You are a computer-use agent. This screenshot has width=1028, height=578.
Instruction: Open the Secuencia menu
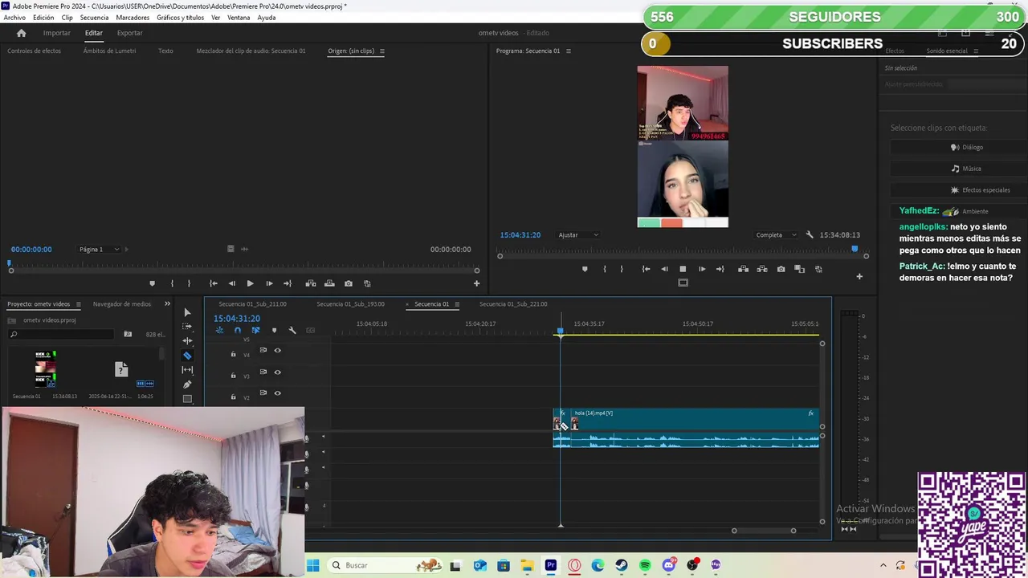pos(94,18)
